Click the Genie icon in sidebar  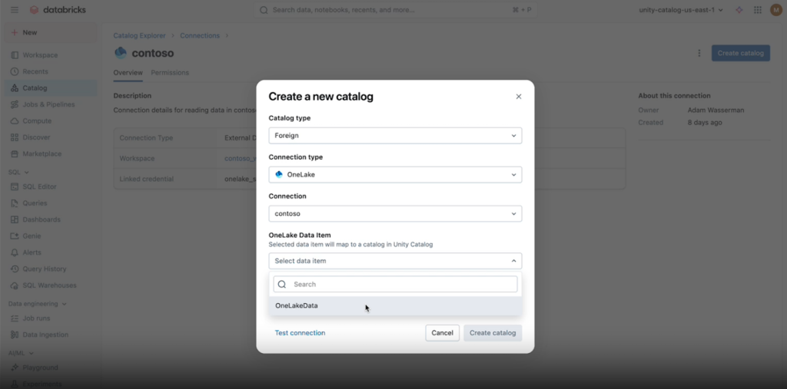(15, 236)
